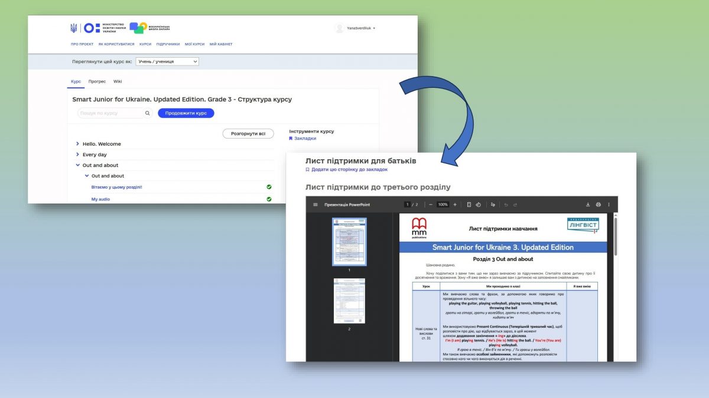Image resolution: width=709 pixels, height=398 pixels.
Task: Click the Розгорнути всі button
Action: (x=248, y=134)
